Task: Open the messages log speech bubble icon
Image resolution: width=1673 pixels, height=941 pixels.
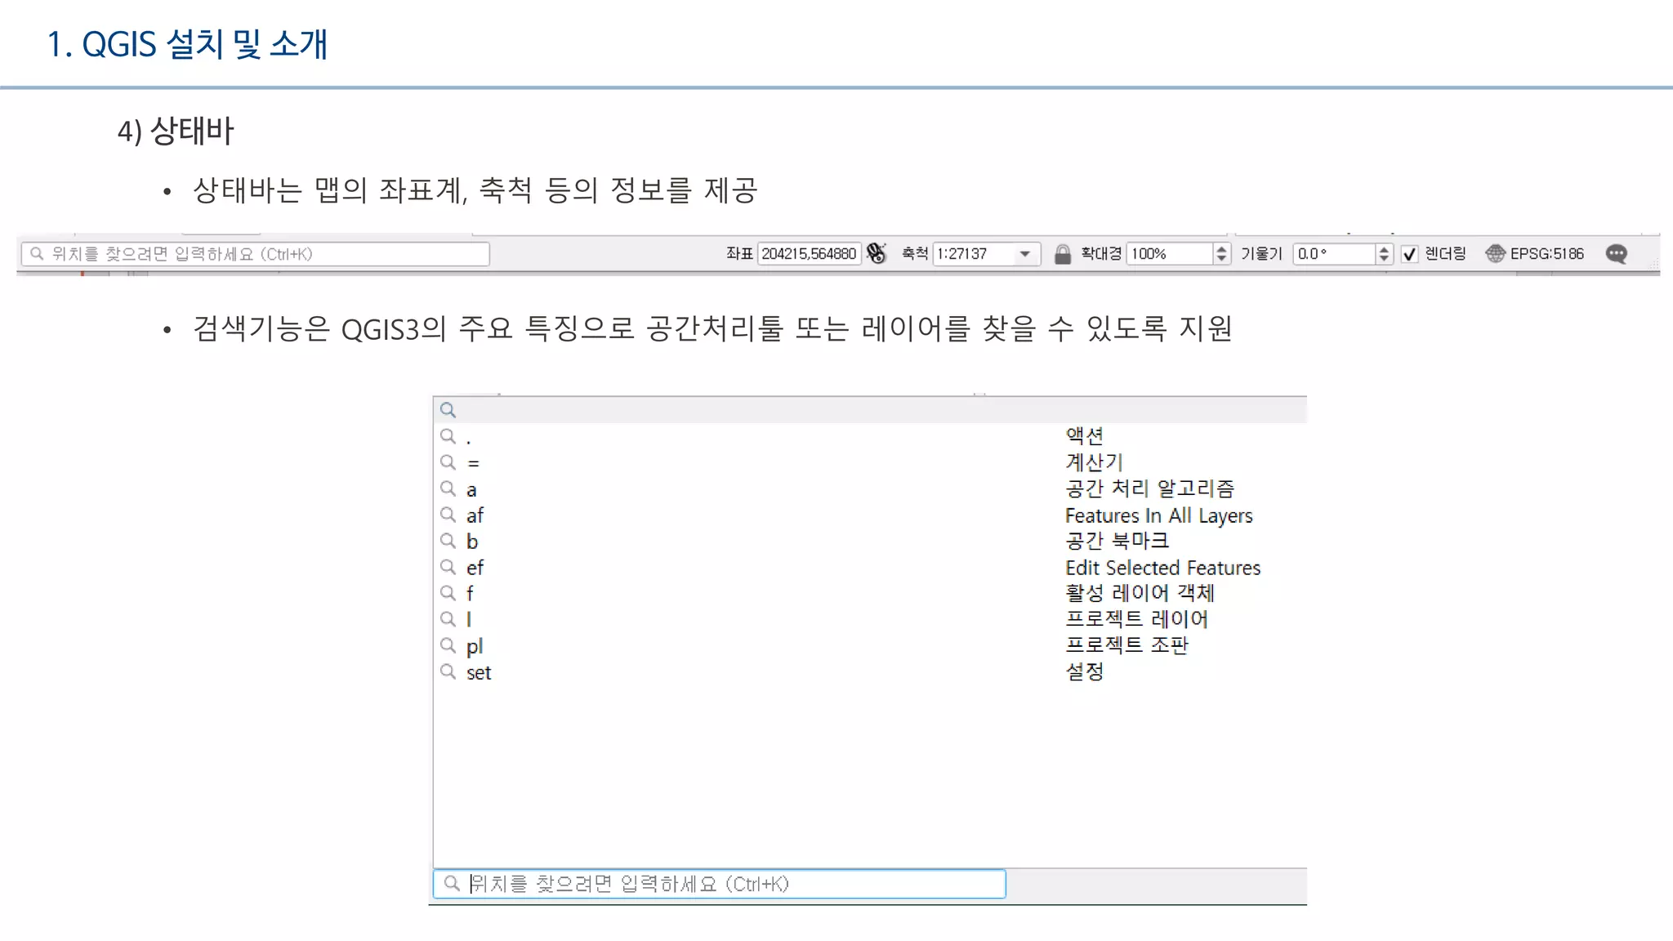Action: [x=1616, y=254]
